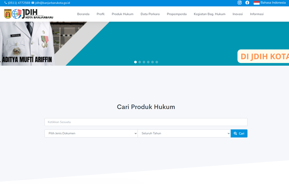Click the JDIH Kota Banjarbaru logo
289x184 pixels.
coord(29,14)
